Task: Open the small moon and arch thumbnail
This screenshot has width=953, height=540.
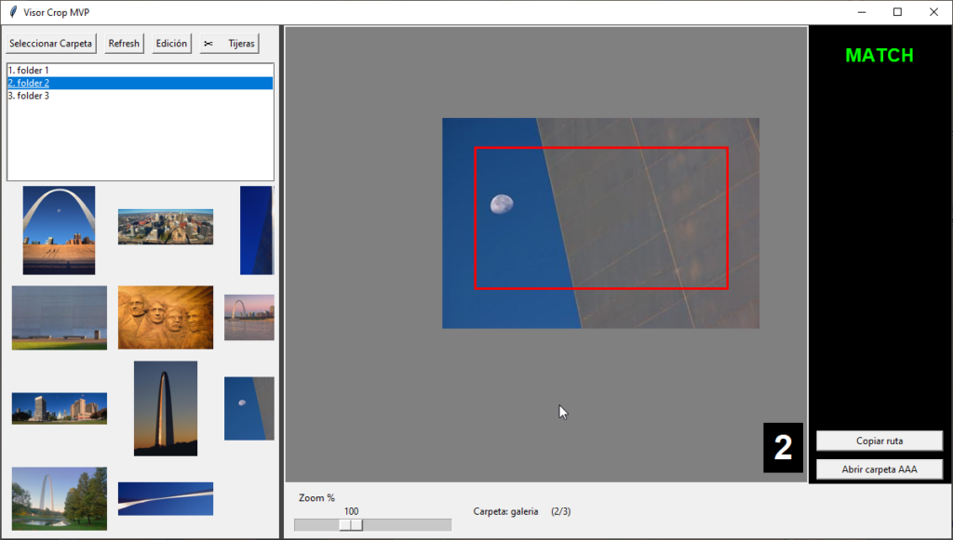Action: coord(248,408)
